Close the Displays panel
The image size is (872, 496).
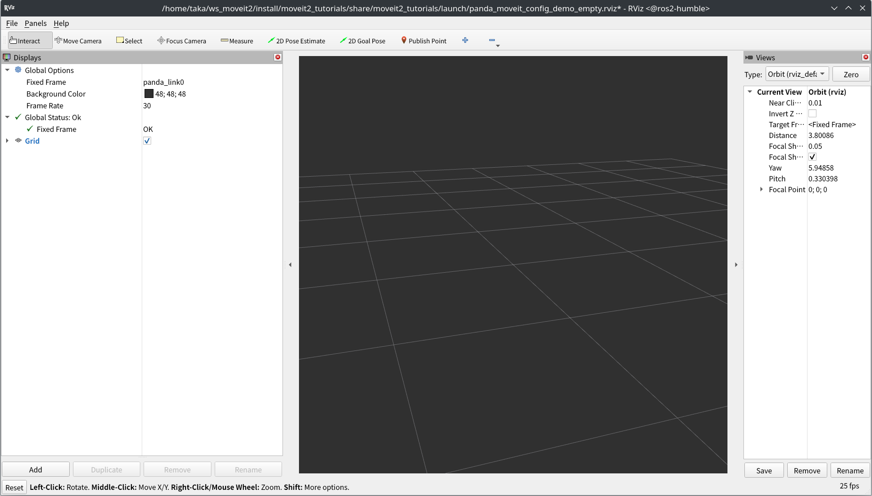click(278, 57)
